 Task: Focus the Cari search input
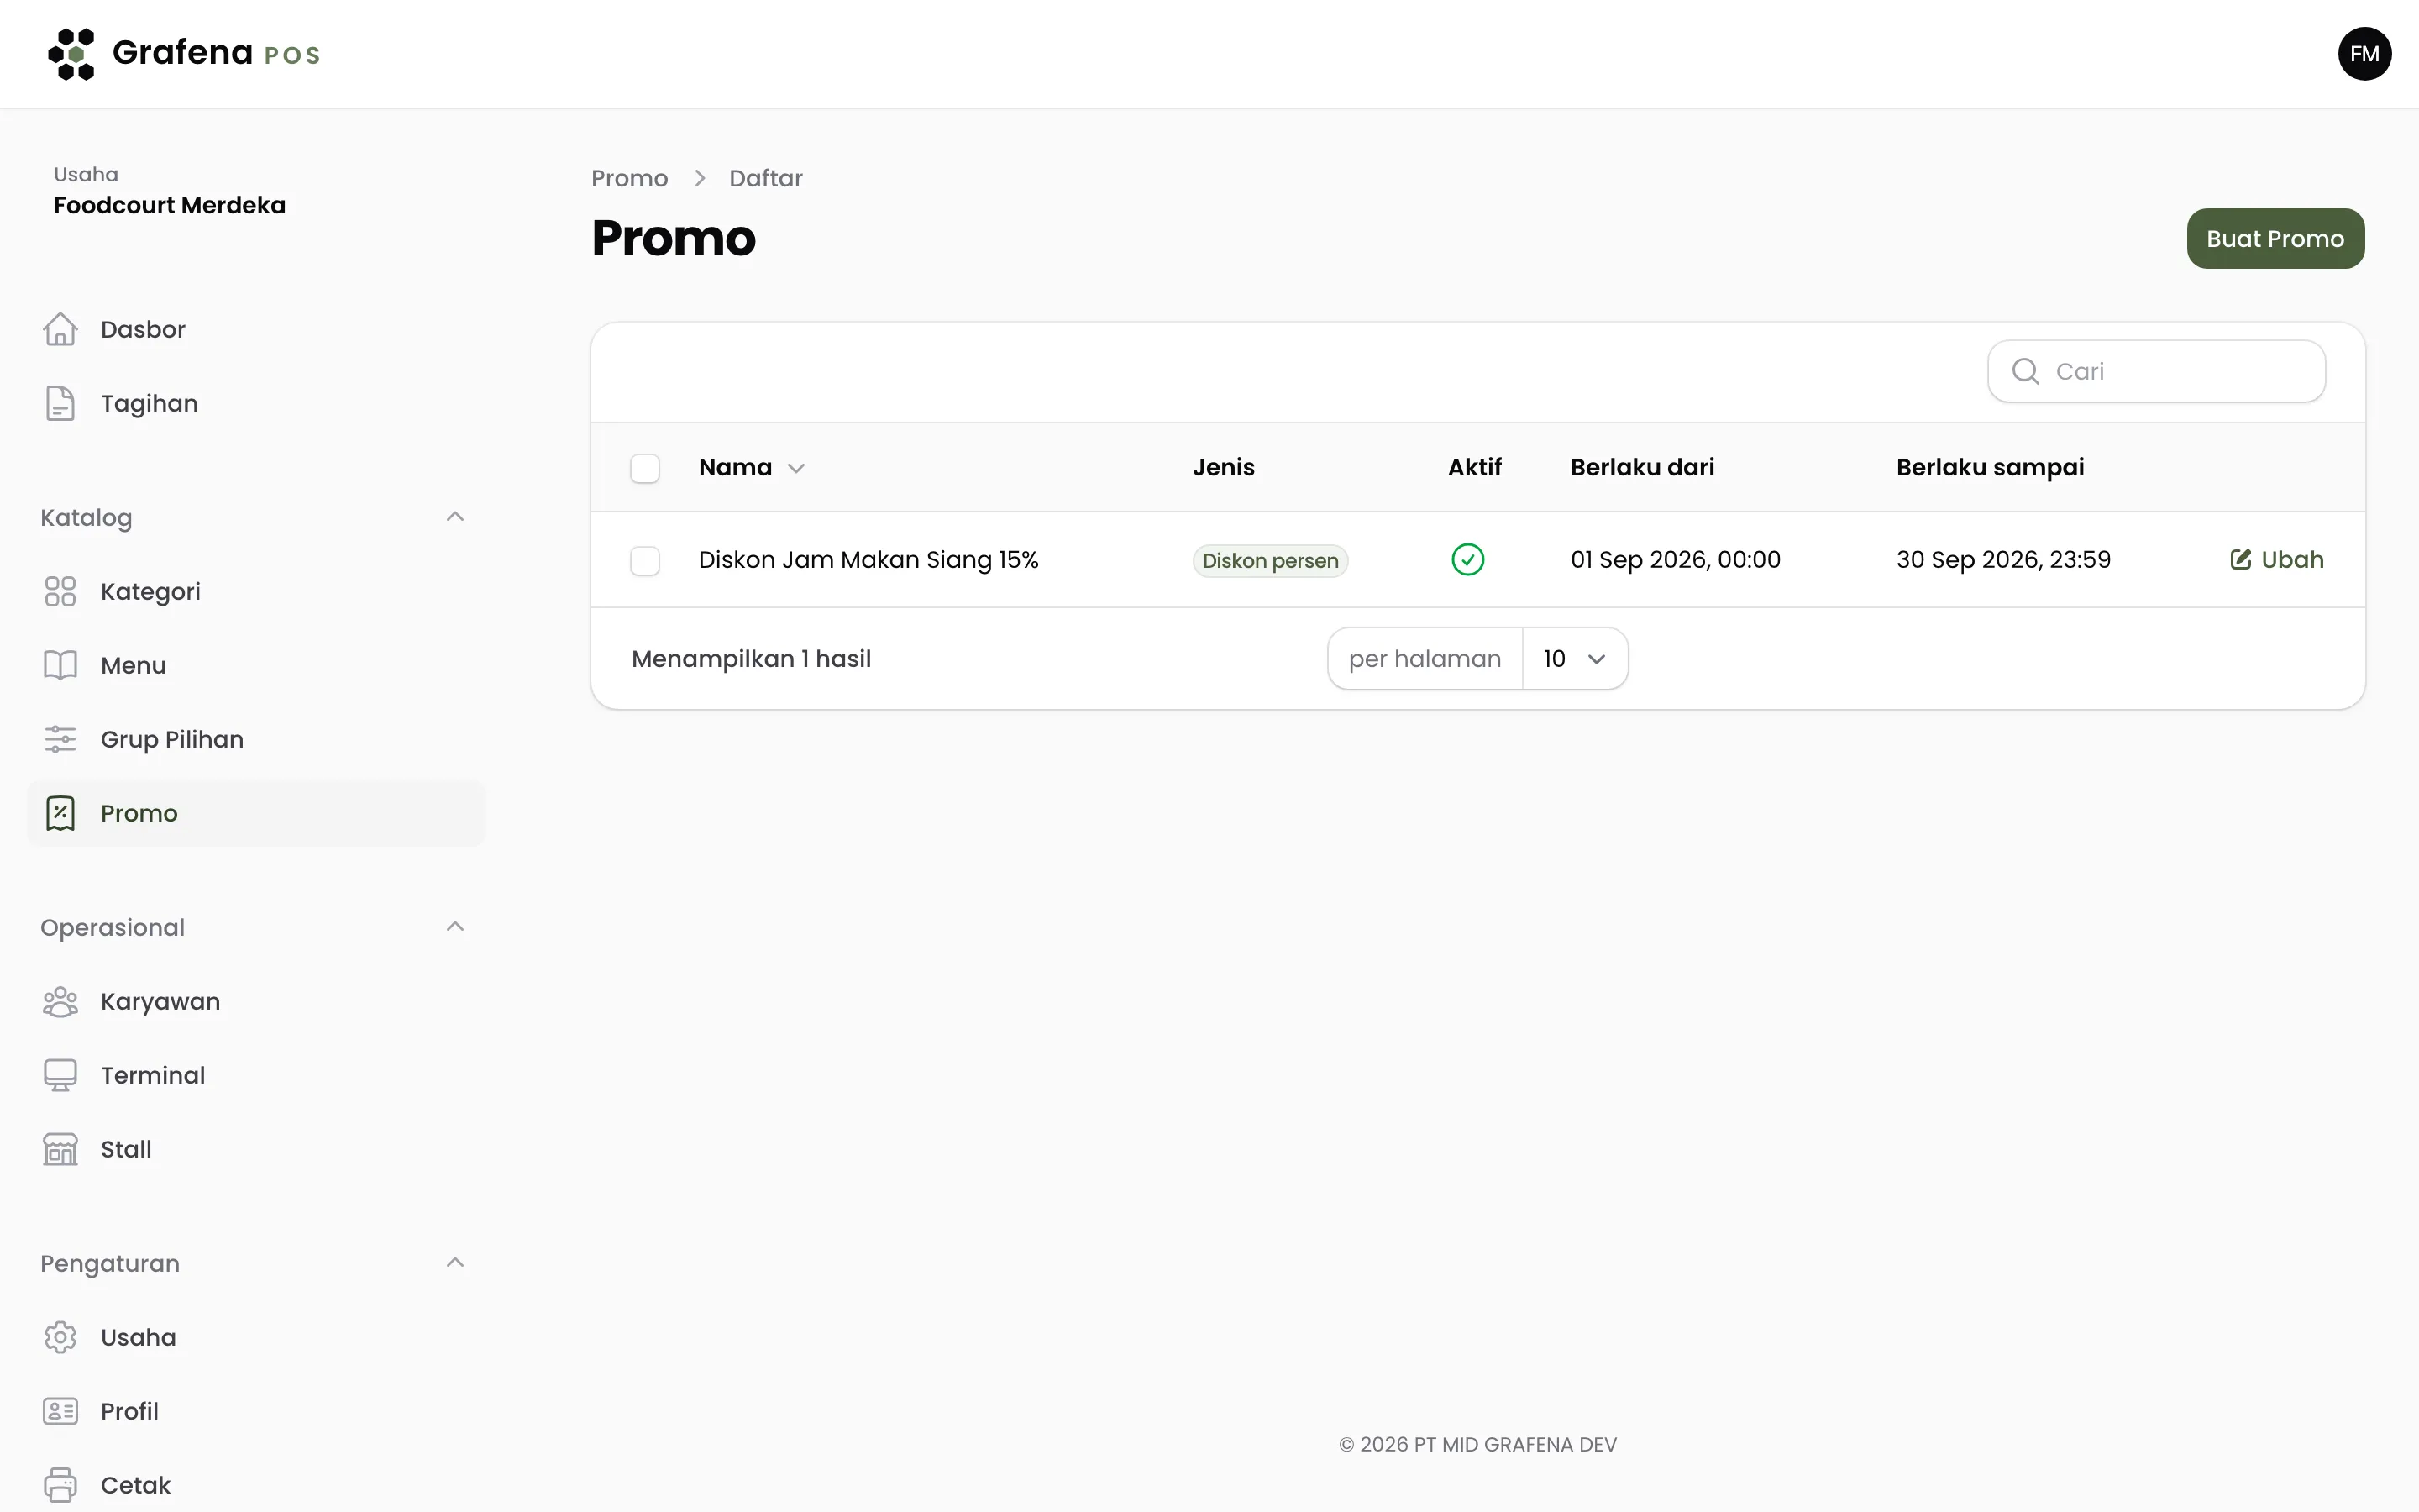2156,371
